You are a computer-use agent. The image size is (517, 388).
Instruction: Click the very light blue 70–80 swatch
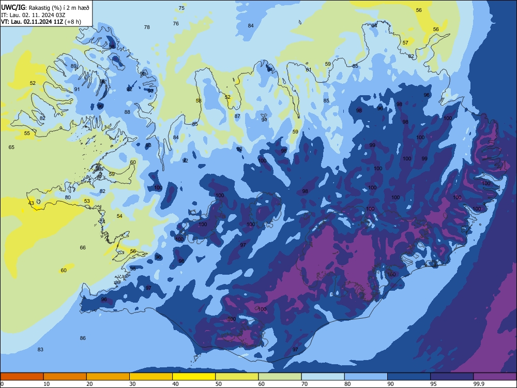(323, 377)
